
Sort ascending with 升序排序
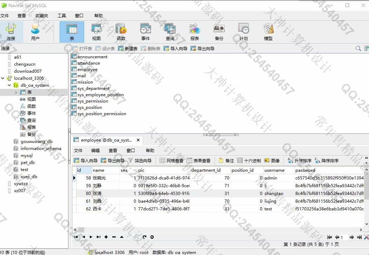click(300, 161)
